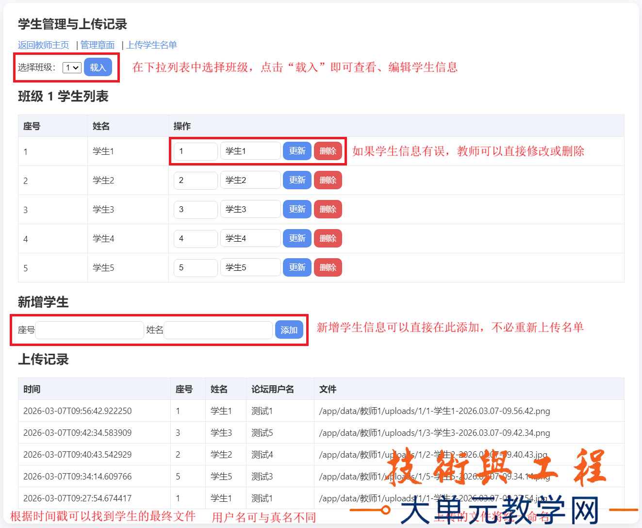Update student 学生5's information
Viewport: 642px width, 528px height.
pos(296,267)
